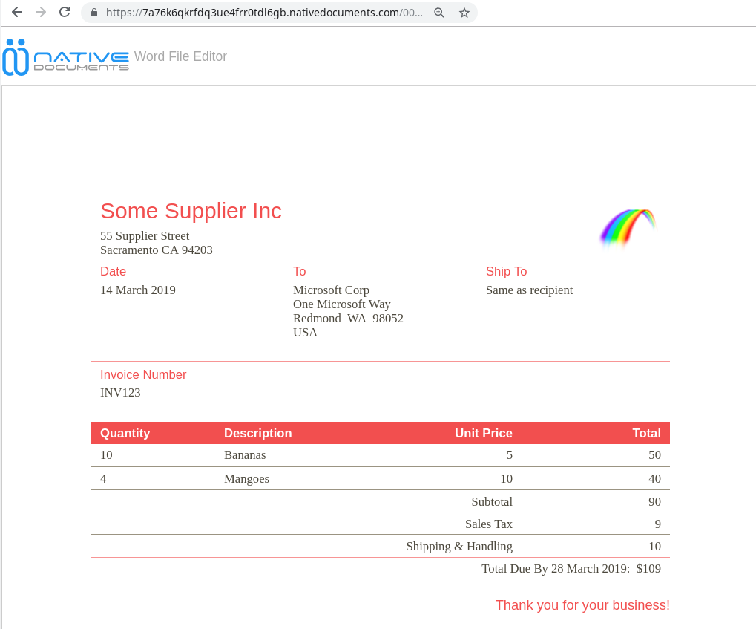Image resolution: width=756 pixels, height=629 pixels.
Task: Click the padlock site security icon
Action: coord(93,13)
